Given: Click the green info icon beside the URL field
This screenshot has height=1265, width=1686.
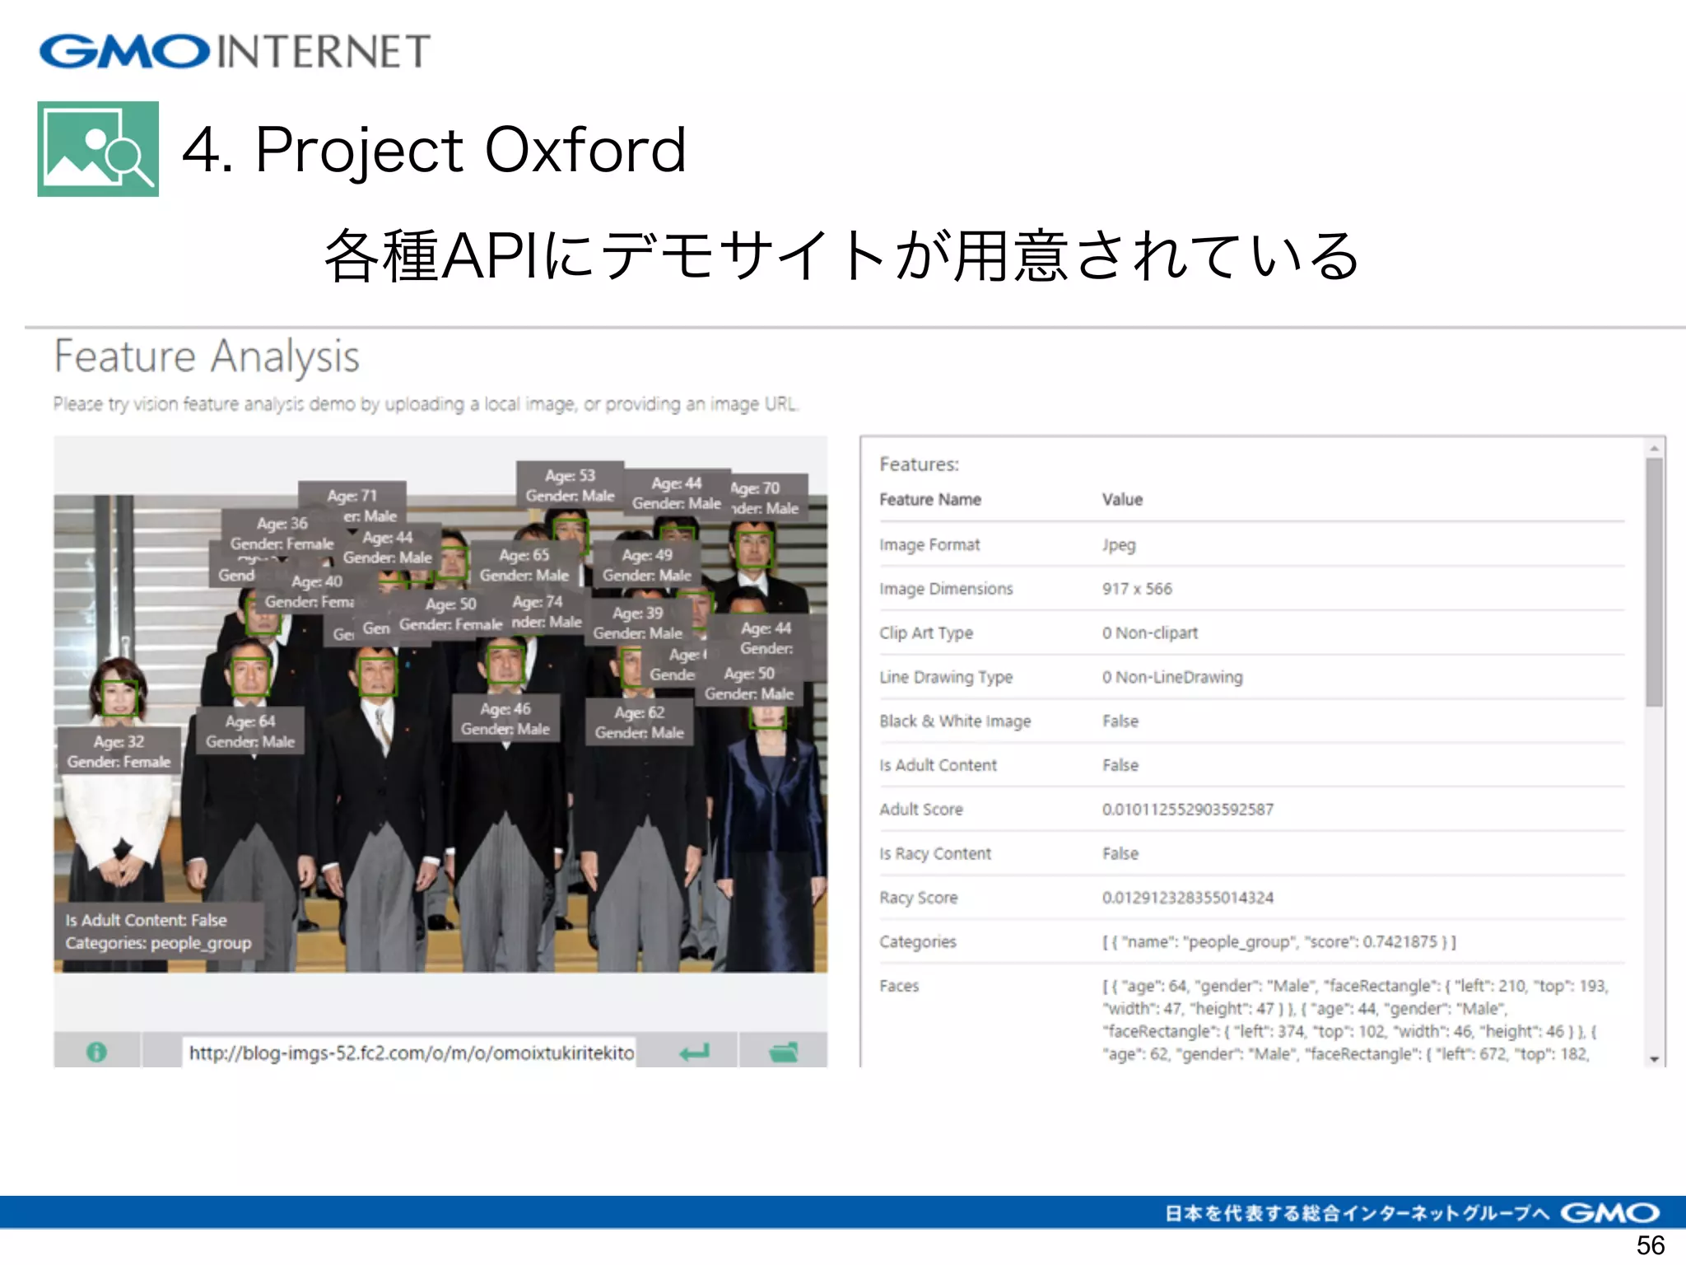Looking at the screenshot, I should pyautogui.click(x=96, y=1052).
